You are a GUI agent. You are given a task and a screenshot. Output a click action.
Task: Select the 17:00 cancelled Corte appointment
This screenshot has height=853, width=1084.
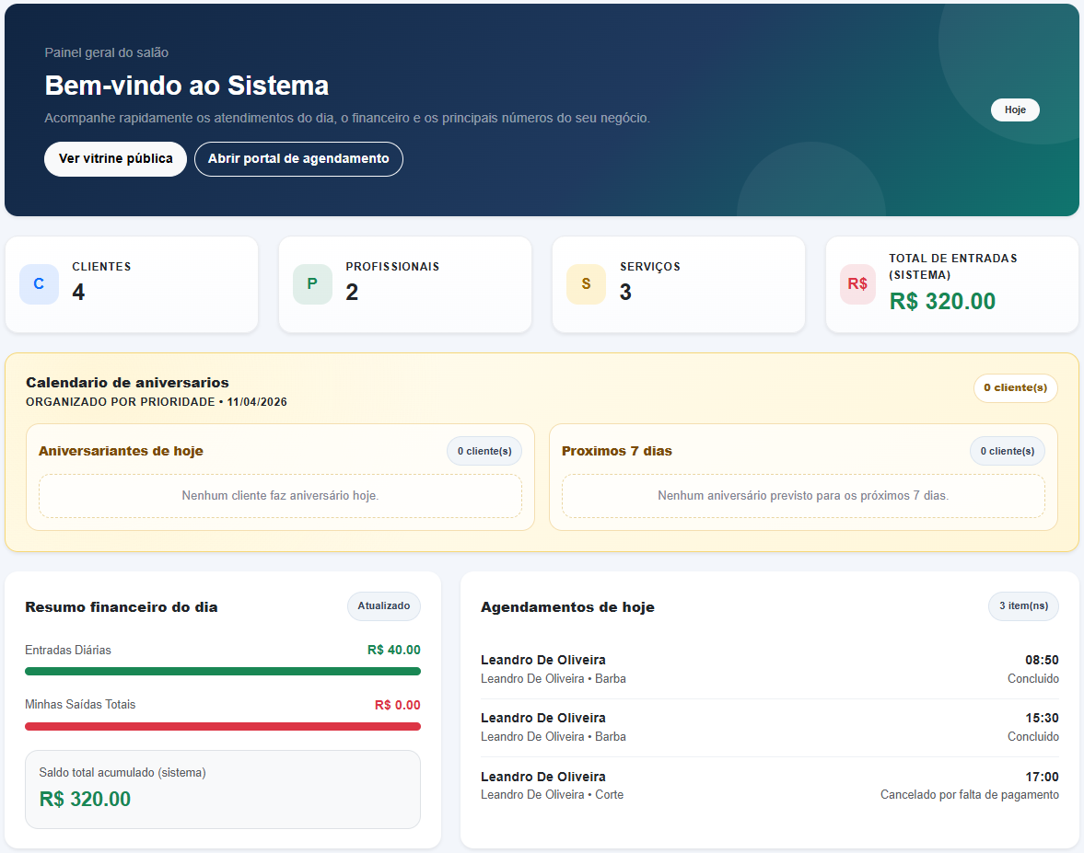click(769, 785)
